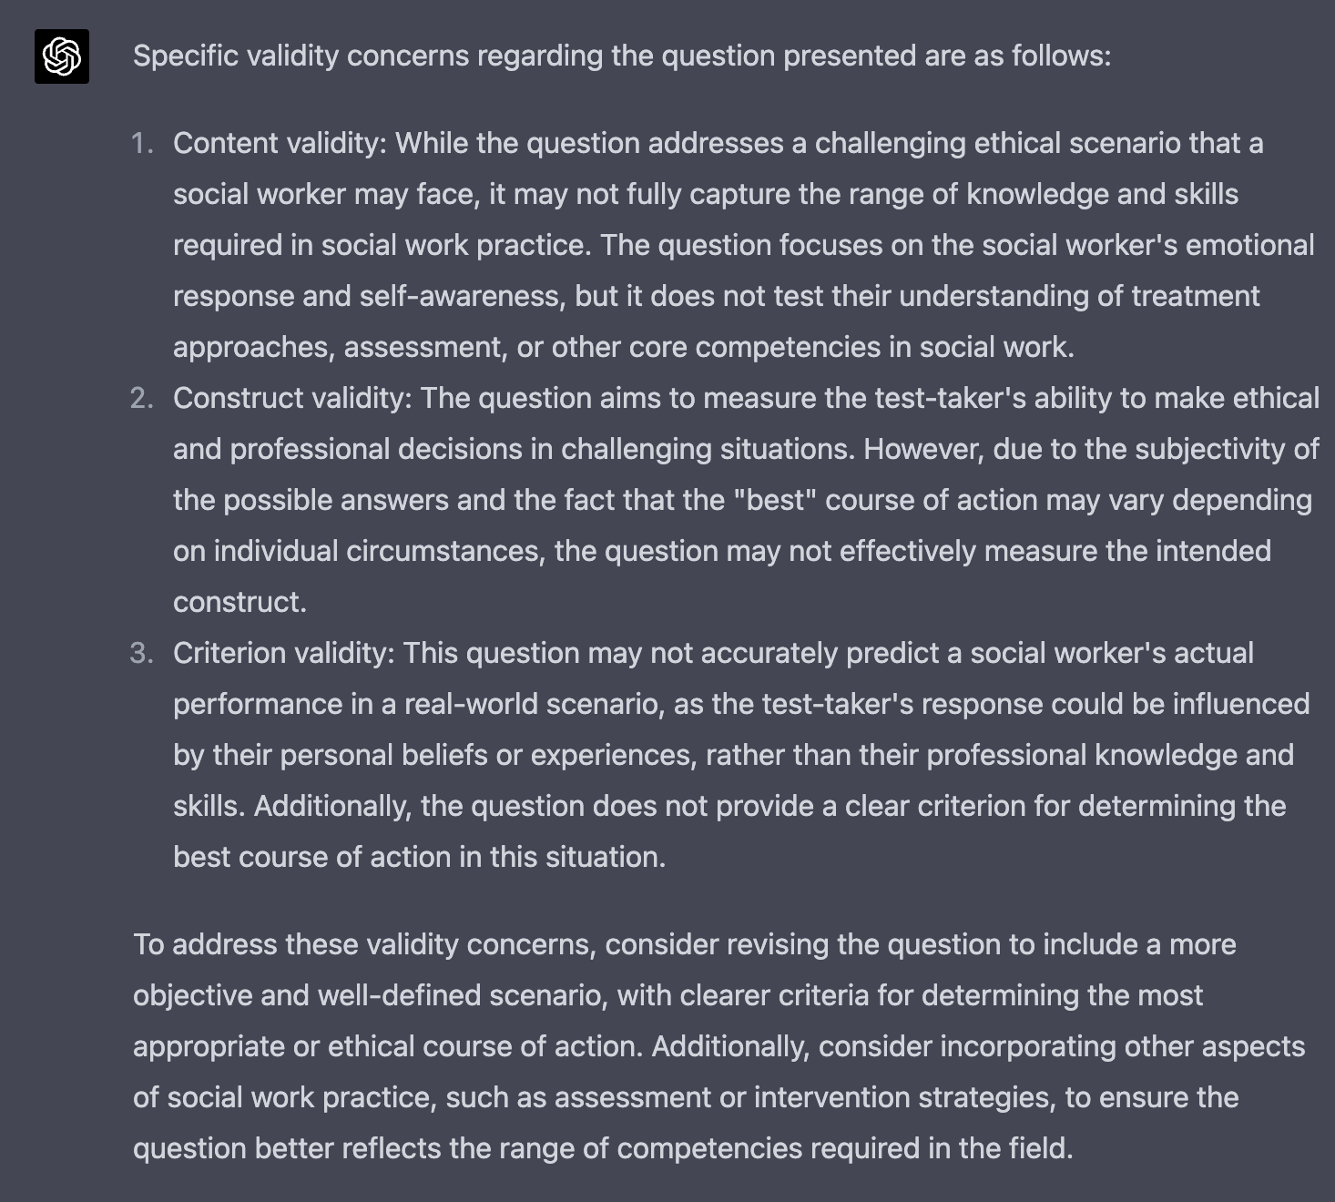Click the list number 2 marker
1335x1202 pixels.
(x=142, y=399)
